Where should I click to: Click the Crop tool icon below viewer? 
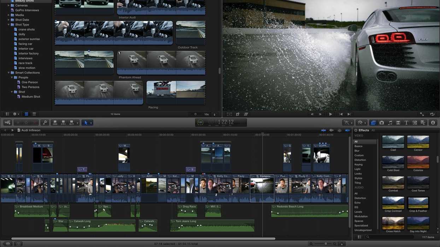click(x=238, y=114)
